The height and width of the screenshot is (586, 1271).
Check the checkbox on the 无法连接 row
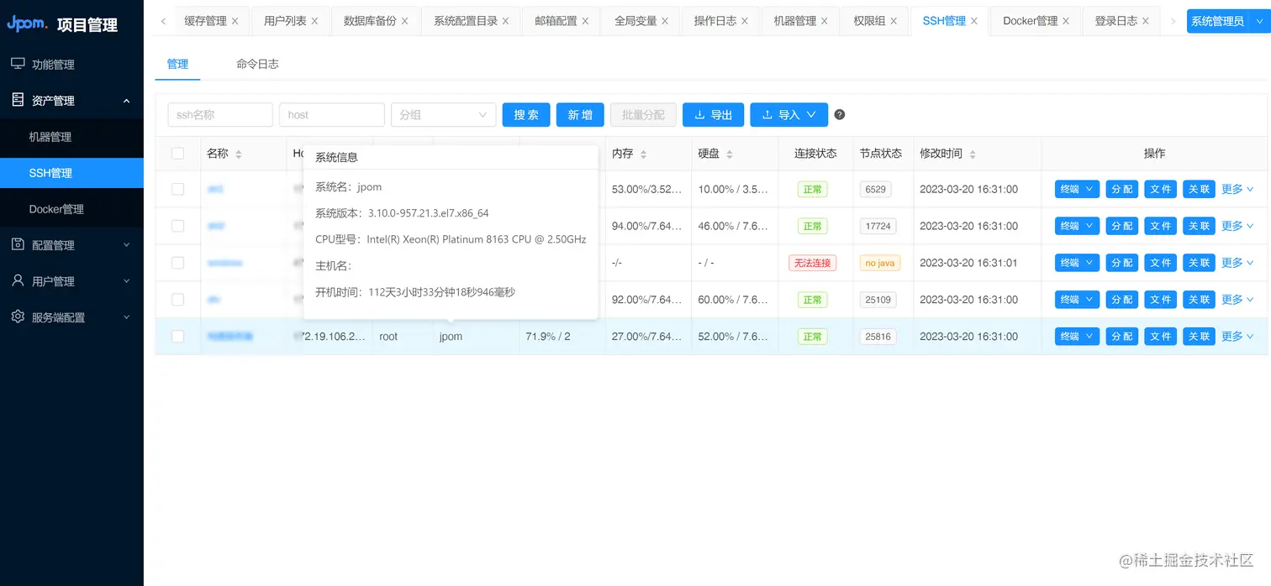(177, 262)
